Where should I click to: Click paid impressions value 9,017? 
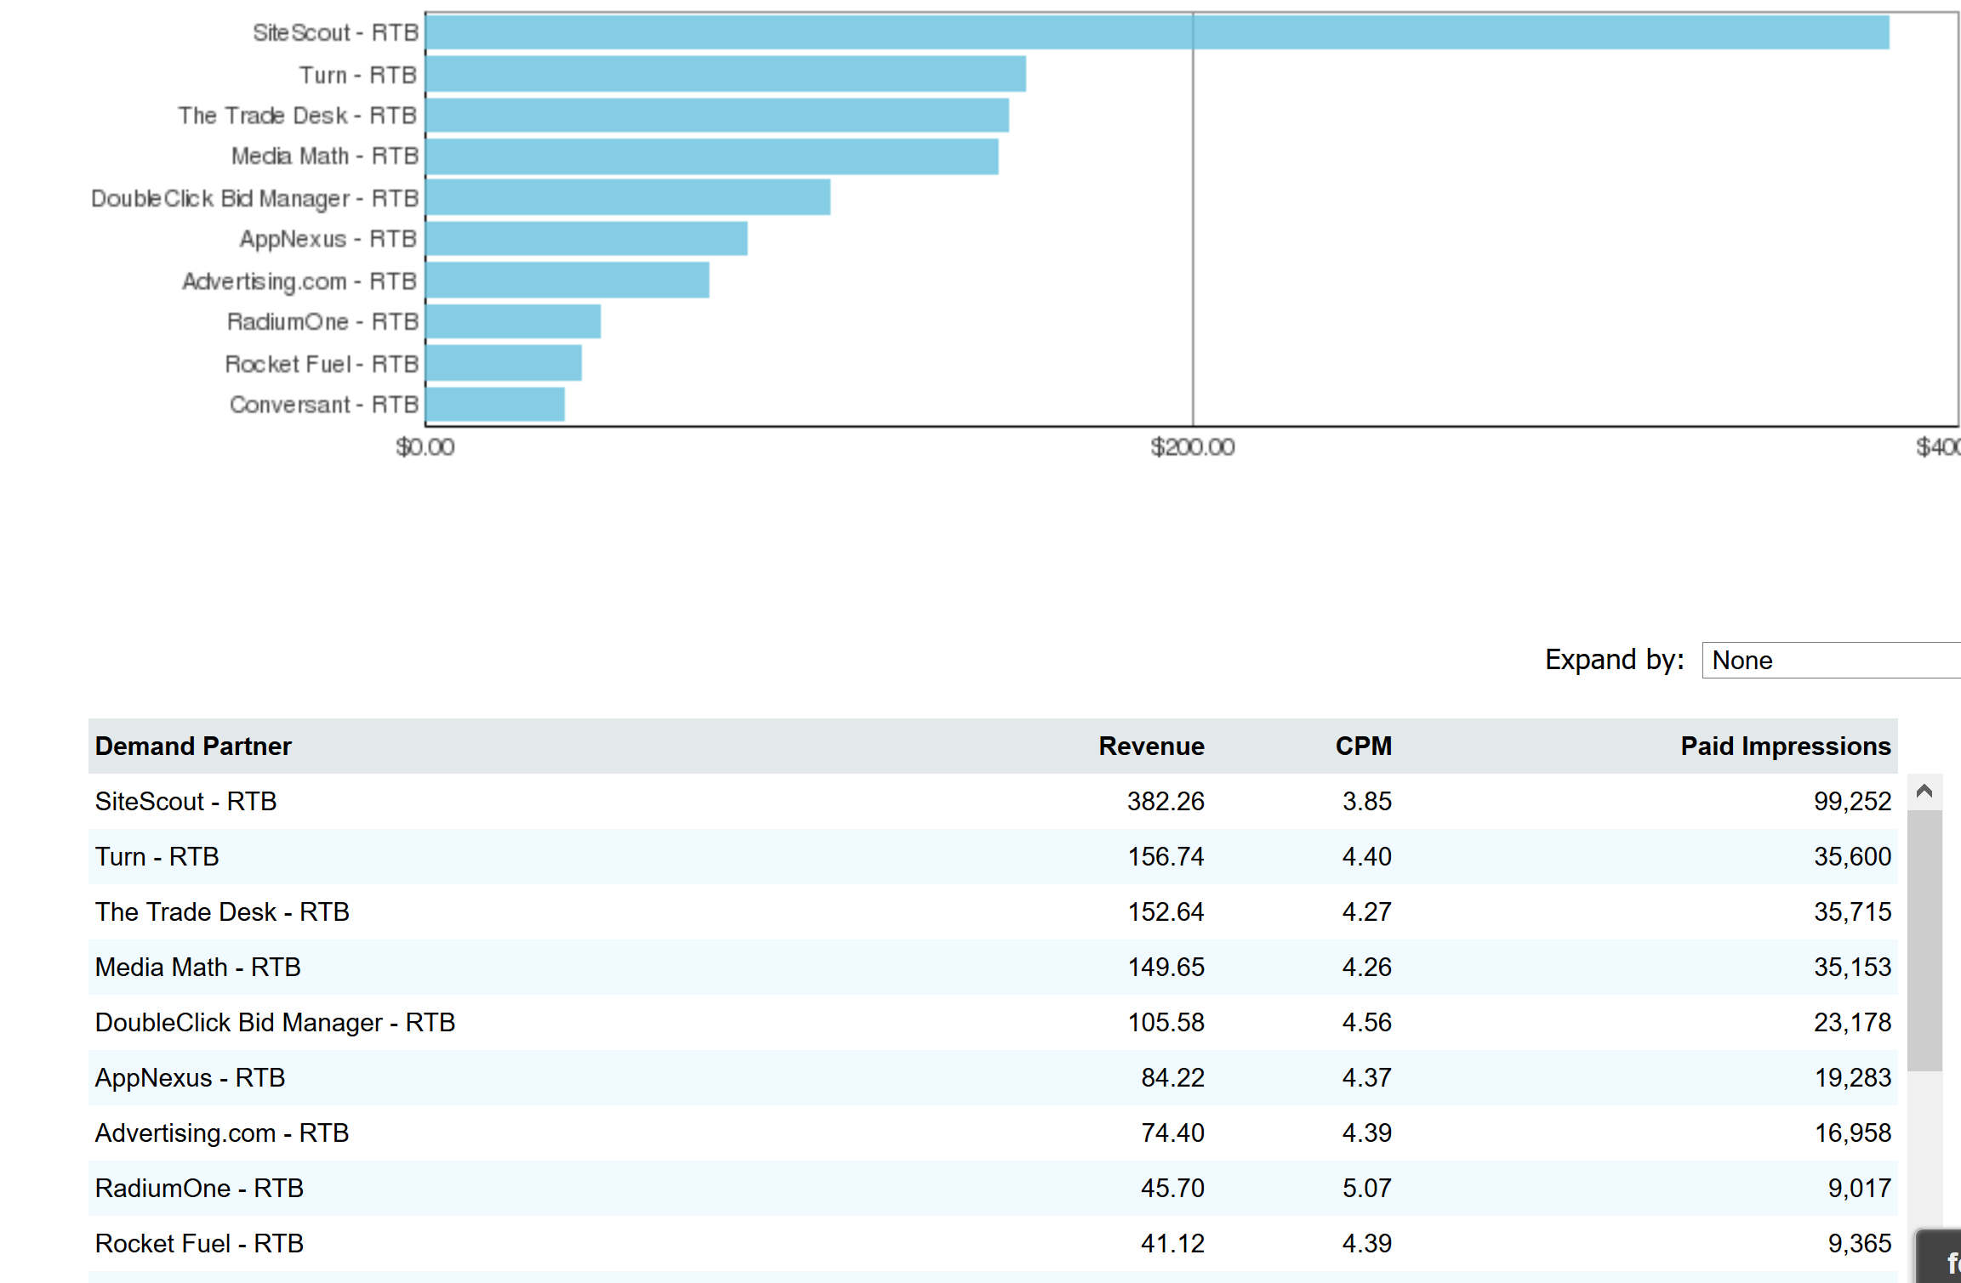point(1859,1188)
